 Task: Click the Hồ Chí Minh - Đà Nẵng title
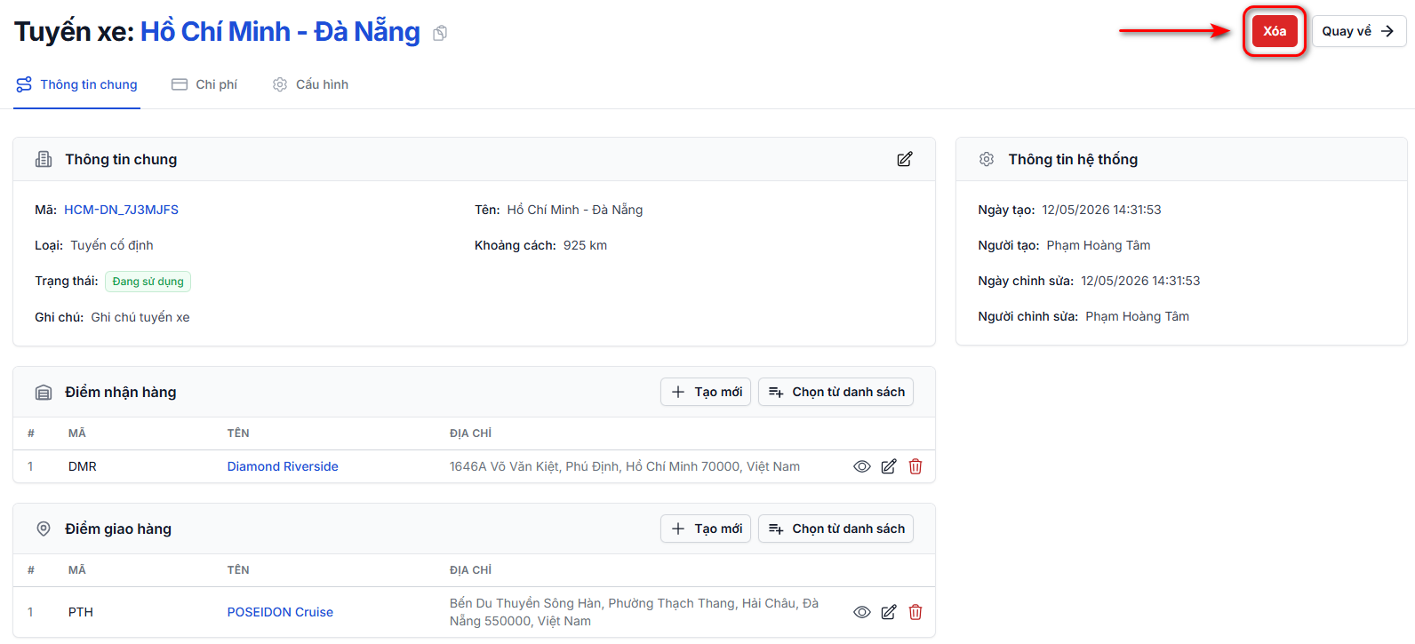pyautogui.click(x=280, y=31)
